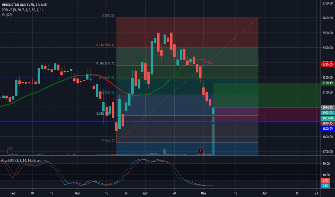Click the green 2160.15 target price label
The height and width of the screenshot is (197, 335).
327,83
